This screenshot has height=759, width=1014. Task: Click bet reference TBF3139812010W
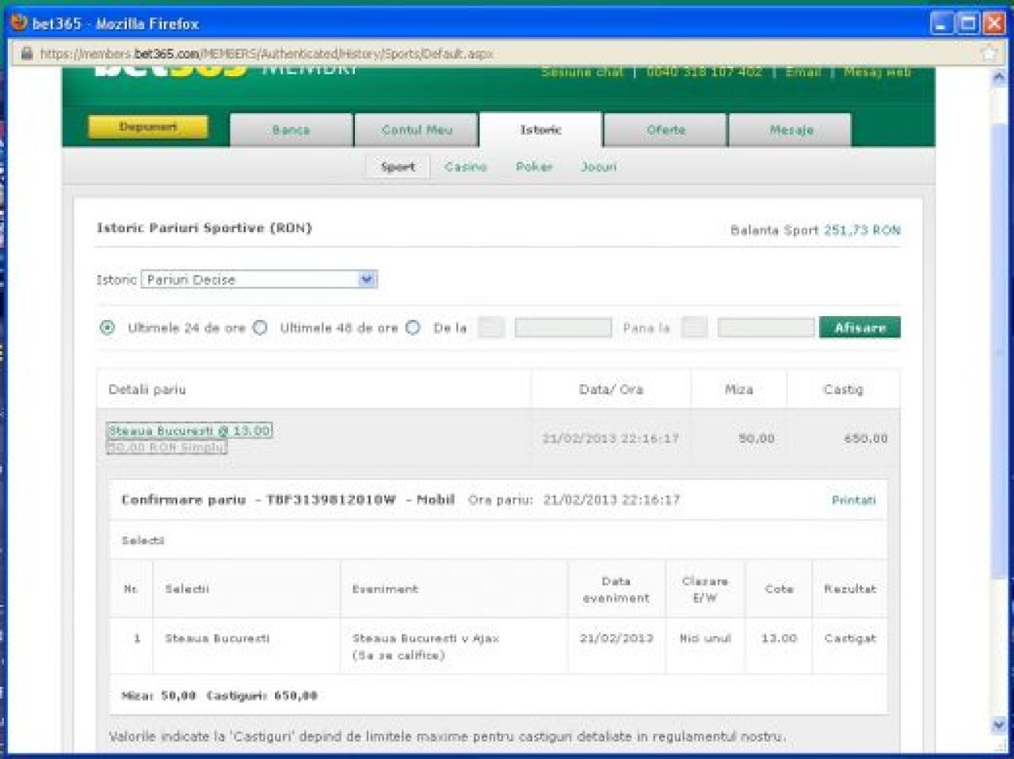[x=331, y=501]
